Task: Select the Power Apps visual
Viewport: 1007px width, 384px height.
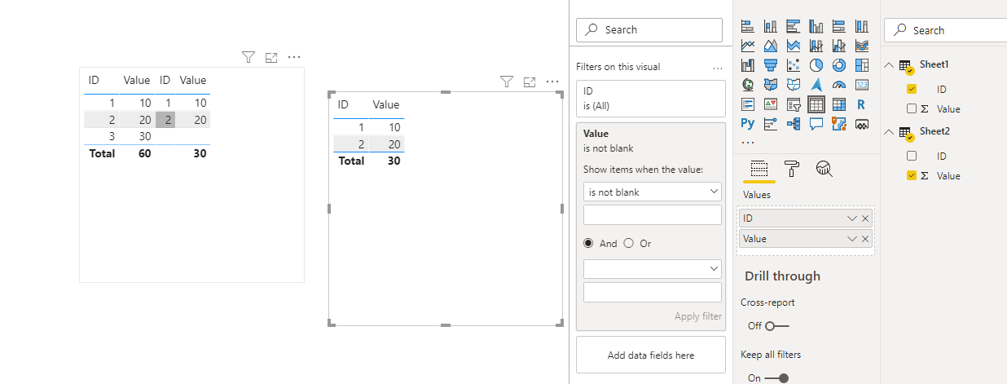Action: click(862, 124)
